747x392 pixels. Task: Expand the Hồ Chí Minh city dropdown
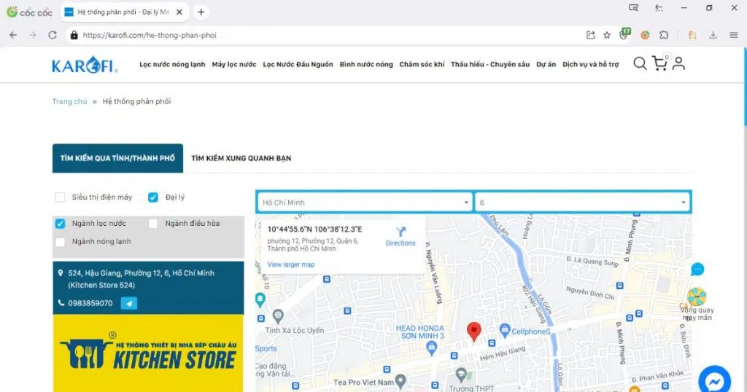(365, 203)
